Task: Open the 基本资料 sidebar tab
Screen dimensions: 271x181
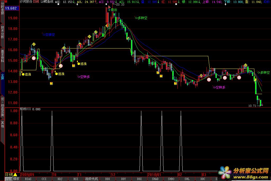Action: pyautogui.click(x=2, y=56)
